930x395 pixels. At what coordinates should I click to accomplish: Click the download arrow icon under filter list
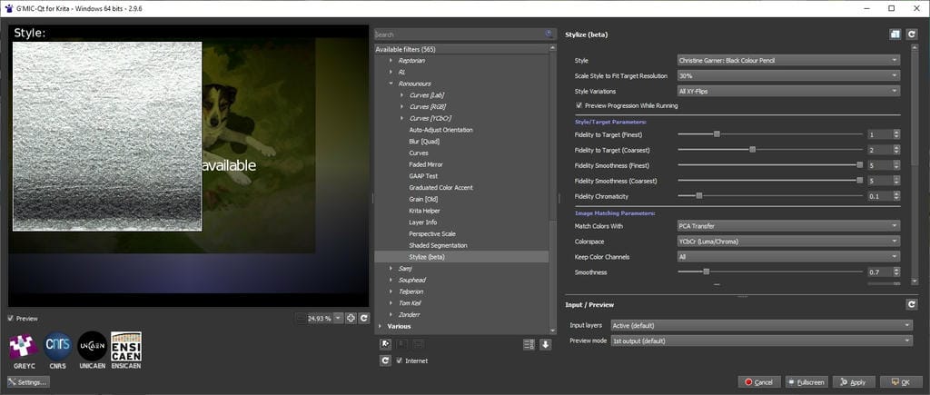pos(546,344)
